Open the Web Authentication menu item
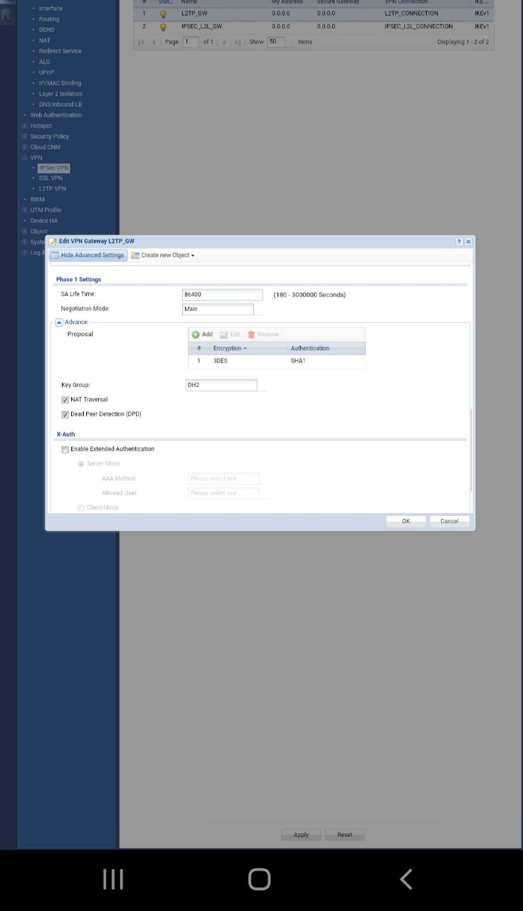Image resolution: width=523 pixels, height=911 pixels. pos(56,115)
